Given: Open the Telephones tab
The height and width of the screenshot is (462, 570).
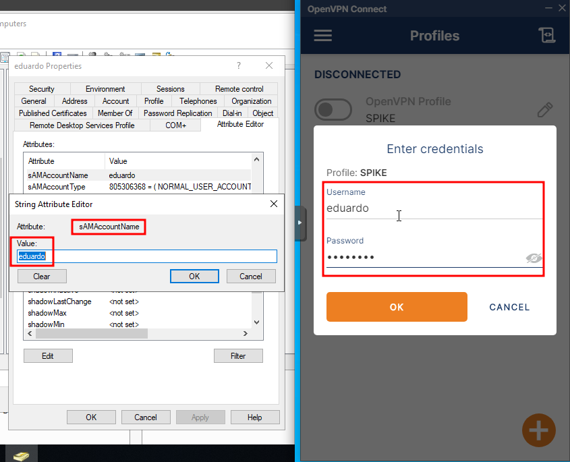Looking at the screenshot, I should click(198, 101).
